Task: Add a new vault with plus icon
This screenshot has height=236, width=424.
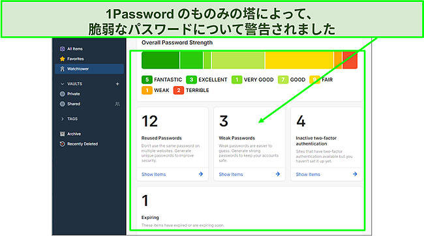Action: (x=117, y=84)
